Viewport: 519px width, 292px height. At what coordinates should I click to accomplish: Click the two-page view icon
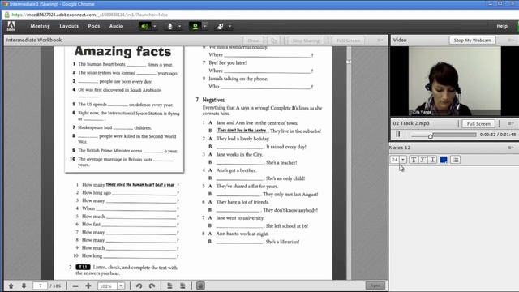182,286
